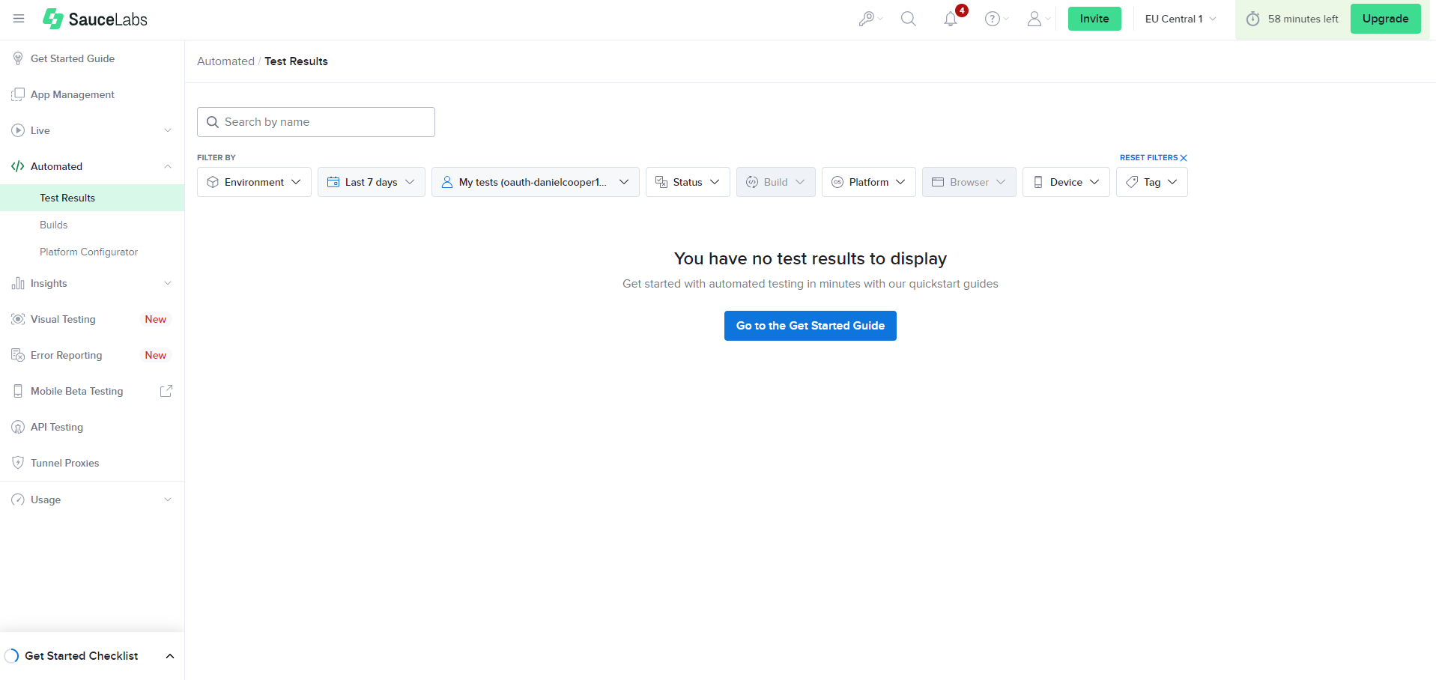Click the Upgrade button
This screenshot has height=680, width=1436.
(1385, 19)
